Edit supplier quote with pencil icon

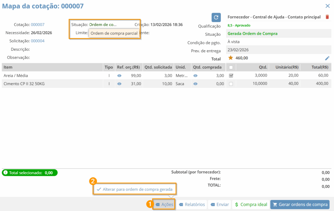pyautogui.click(x=327, y=58)
